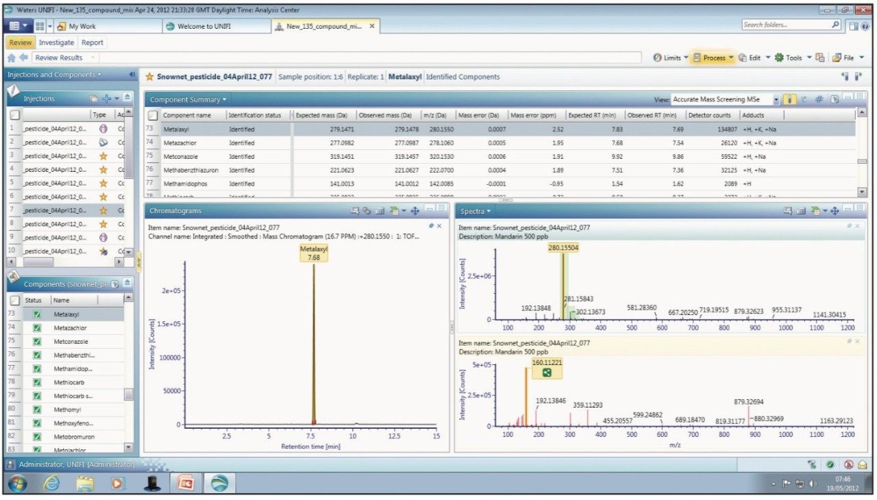The height and width of the screenshot is (500, 877).
Task: Collapse the Injections section with its arrow button
Action: tap(127, 99)
